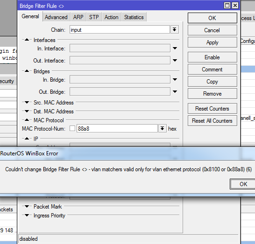Expand the Out. Interface dropdown arrow
Screen dimensions: 255x244
175,61
